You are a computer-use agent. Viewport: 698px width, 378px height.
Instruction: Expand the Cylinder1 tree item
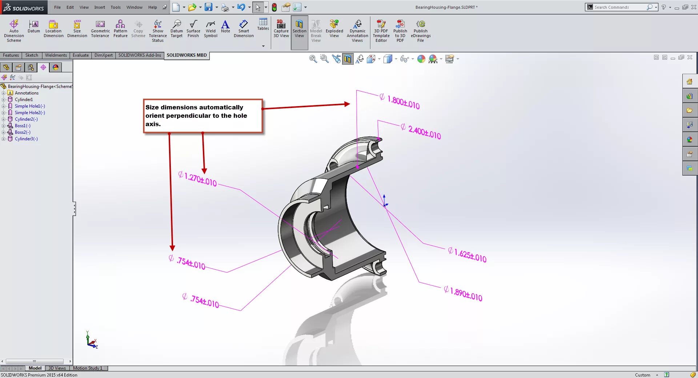(4, 99)
